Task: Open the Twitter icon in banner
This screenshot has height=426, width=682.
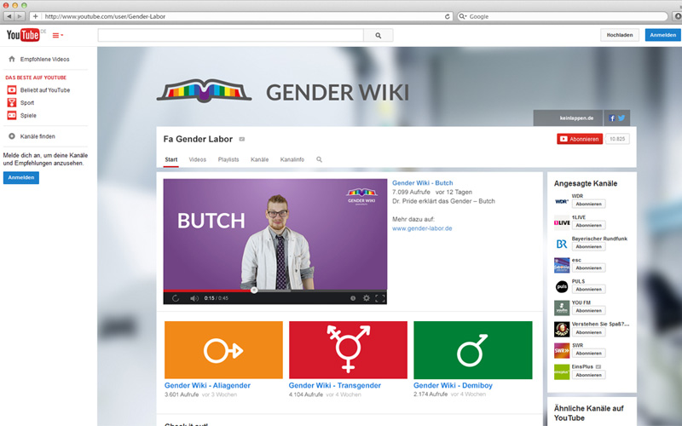Action: 621,118
